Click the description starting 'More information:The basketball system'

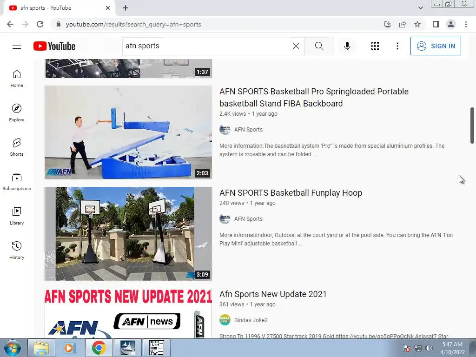(x=332, y=150)
